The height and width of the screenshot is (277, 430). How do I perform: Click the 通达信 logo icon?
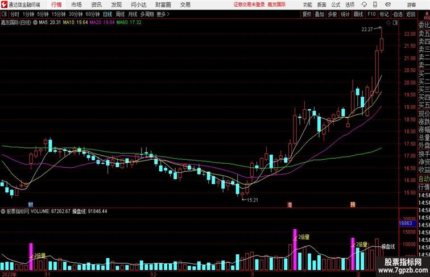click(x=4, y=5)
